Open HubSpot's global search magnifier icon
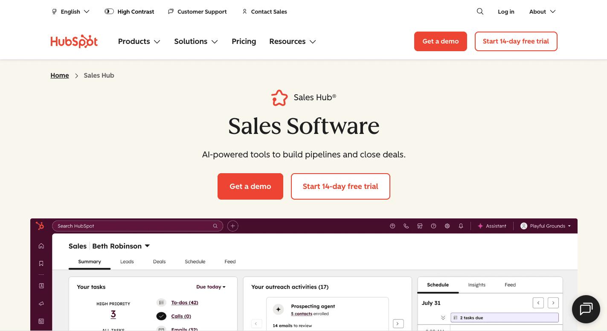The width and height of the screenshot is (607, 331). click(x=480, y=11)
